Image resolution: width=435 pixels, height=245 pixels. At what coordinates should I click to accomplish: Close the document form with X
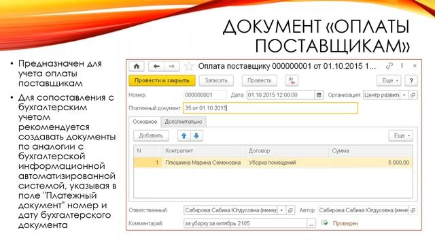415,66
